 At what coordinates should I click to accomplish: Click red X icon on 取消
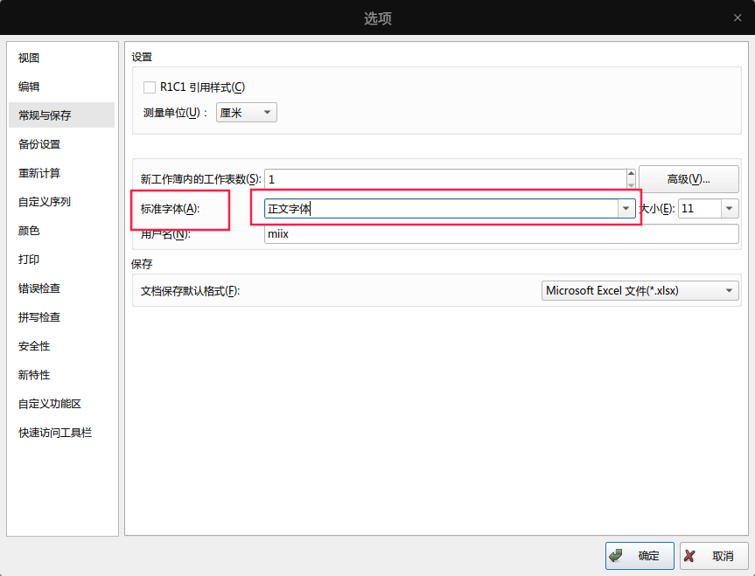pos(689,556)
